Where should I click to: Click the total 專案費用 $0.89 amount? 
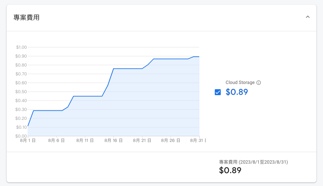point(230,171)
